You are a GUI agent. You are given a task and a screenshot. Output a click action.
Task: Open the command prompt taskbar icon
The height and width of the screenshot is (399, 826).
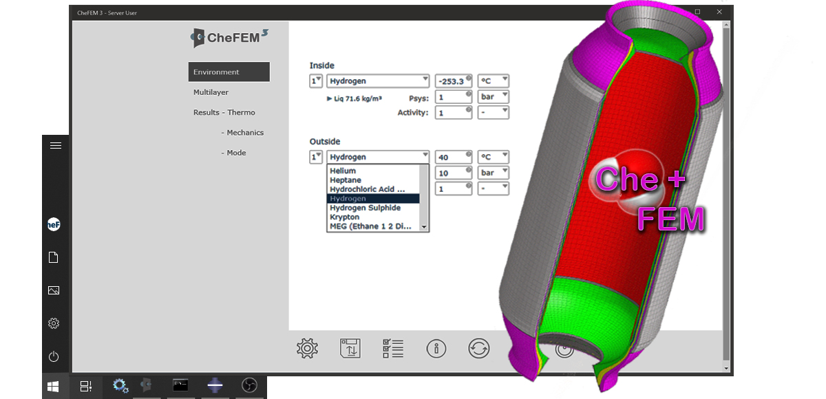coord(180,385)
